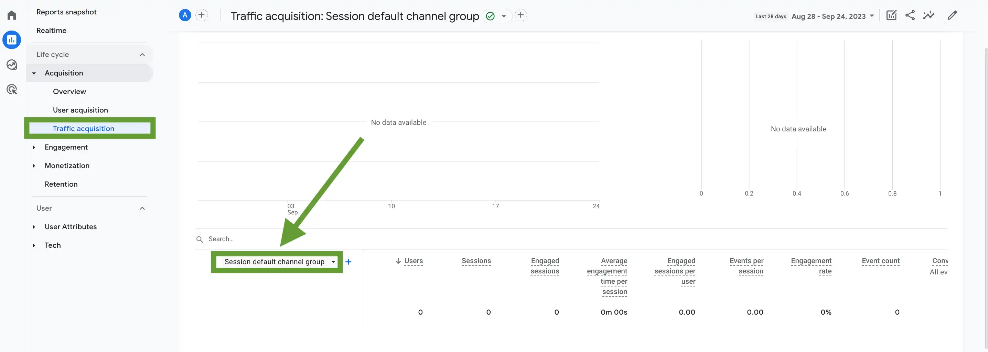988x352 pixels.
Task: Select the Reports bar chart icon
Action: (11, 40)
